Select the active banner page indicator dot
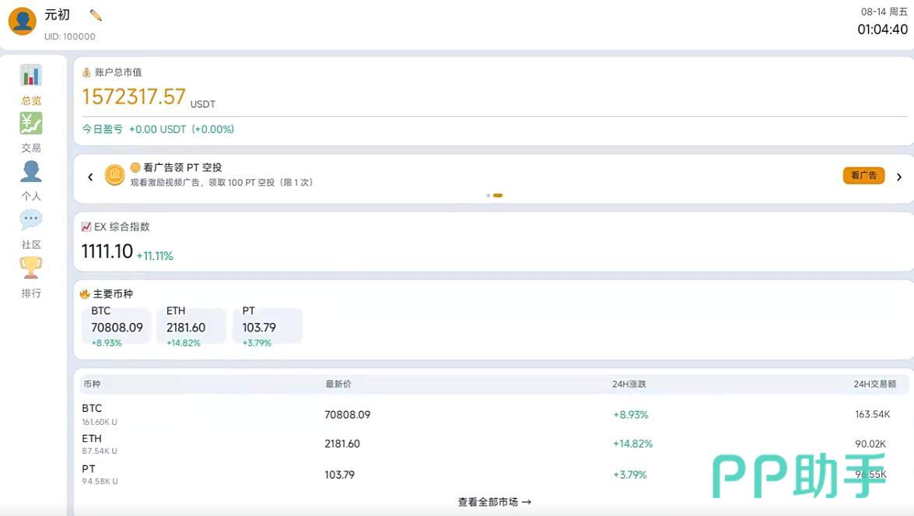 [498, 195]
